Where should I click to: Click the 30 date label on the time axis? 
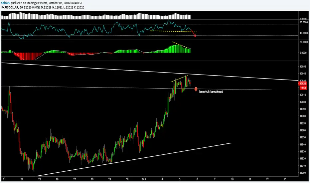pyautogui.click(x=127, y=179)
